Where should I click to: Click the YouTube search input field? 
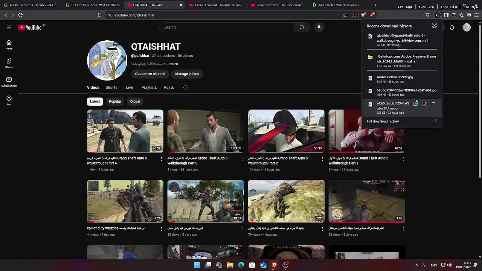(227, 27)
